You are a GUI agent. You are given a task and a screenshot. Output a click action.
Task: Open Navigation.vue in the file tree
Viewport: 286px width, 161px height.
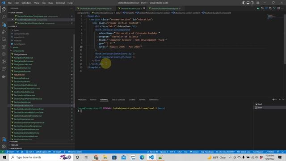coord(21,54)
